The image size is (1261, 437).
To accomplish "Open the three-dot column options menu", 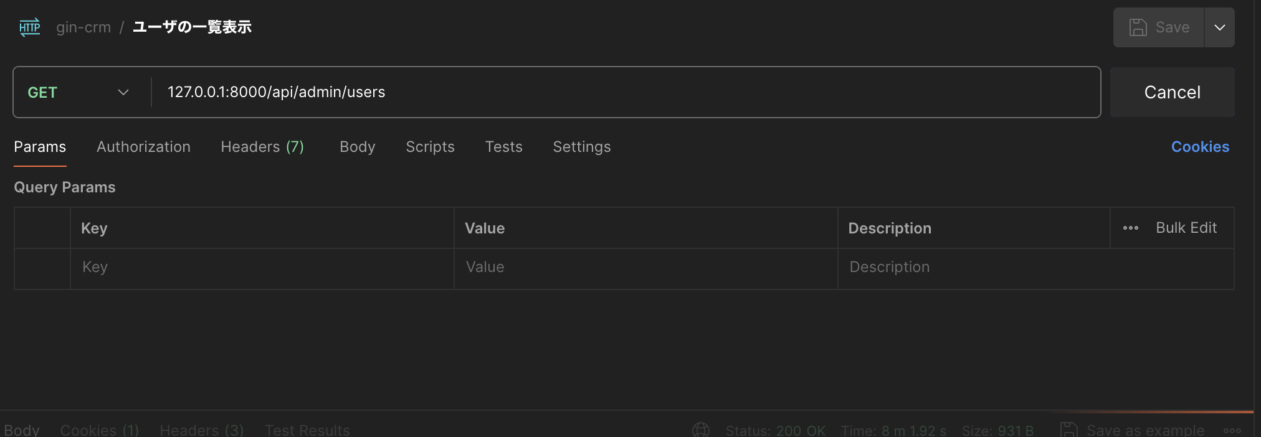I will click(1130, 228).
